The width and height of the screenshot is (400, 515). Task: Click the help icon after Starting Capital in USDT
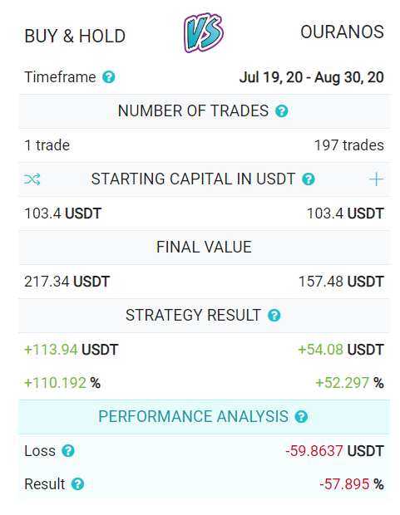[309, 179]
